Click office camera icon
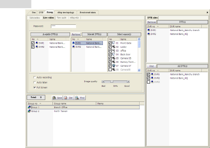 tap(114, 51)
